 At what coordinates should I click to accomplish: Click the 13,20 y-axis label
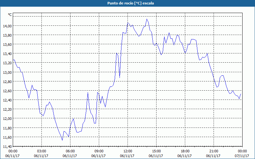tap(7, 63)
